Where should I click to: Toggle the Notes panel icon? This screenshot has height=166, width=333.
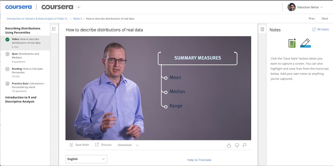click(262, 29)
